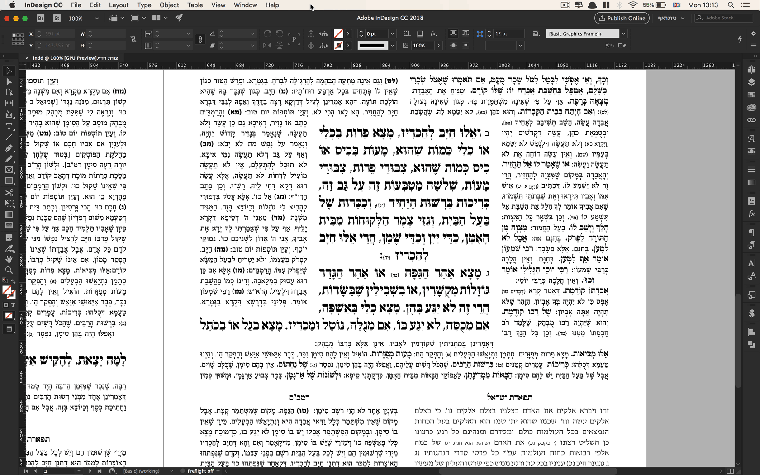Select the Type tool

9,126
